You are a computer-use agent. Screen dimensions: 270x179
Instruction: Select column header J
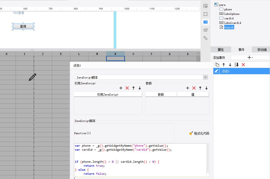(x=43, y=54)
